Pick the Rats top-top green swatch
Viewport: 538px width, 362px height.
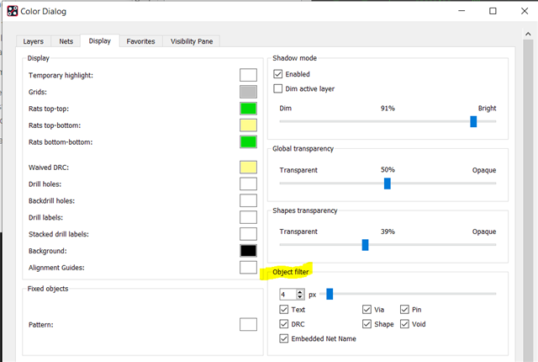[248, 109]
